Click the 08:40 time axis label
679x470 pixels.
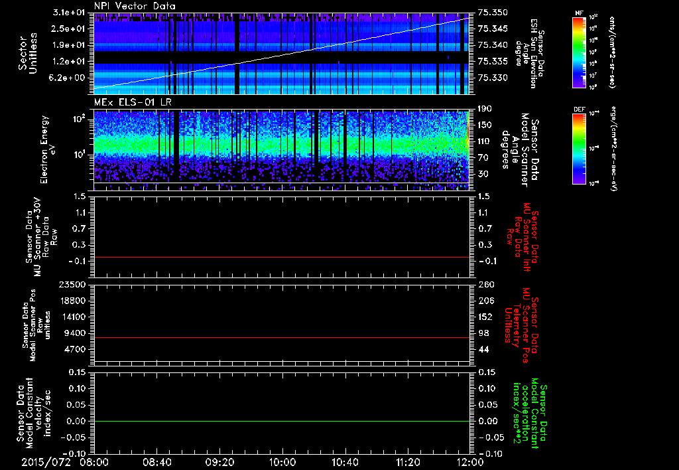click(x=157, y=461)
